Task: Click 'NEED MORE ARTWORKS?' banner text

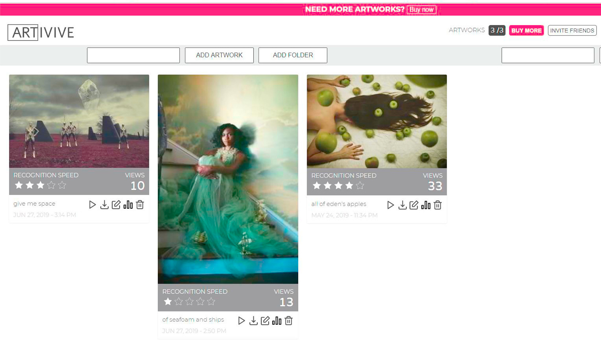Action: [355, 9]
